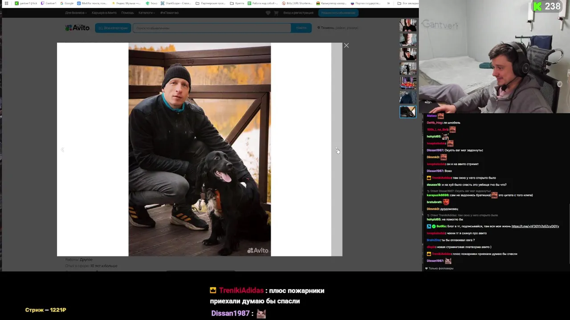Expand hidden bookmarks overflow chevron
The width and height of the screenshot is (570, 320).
[x=388, y=3]
